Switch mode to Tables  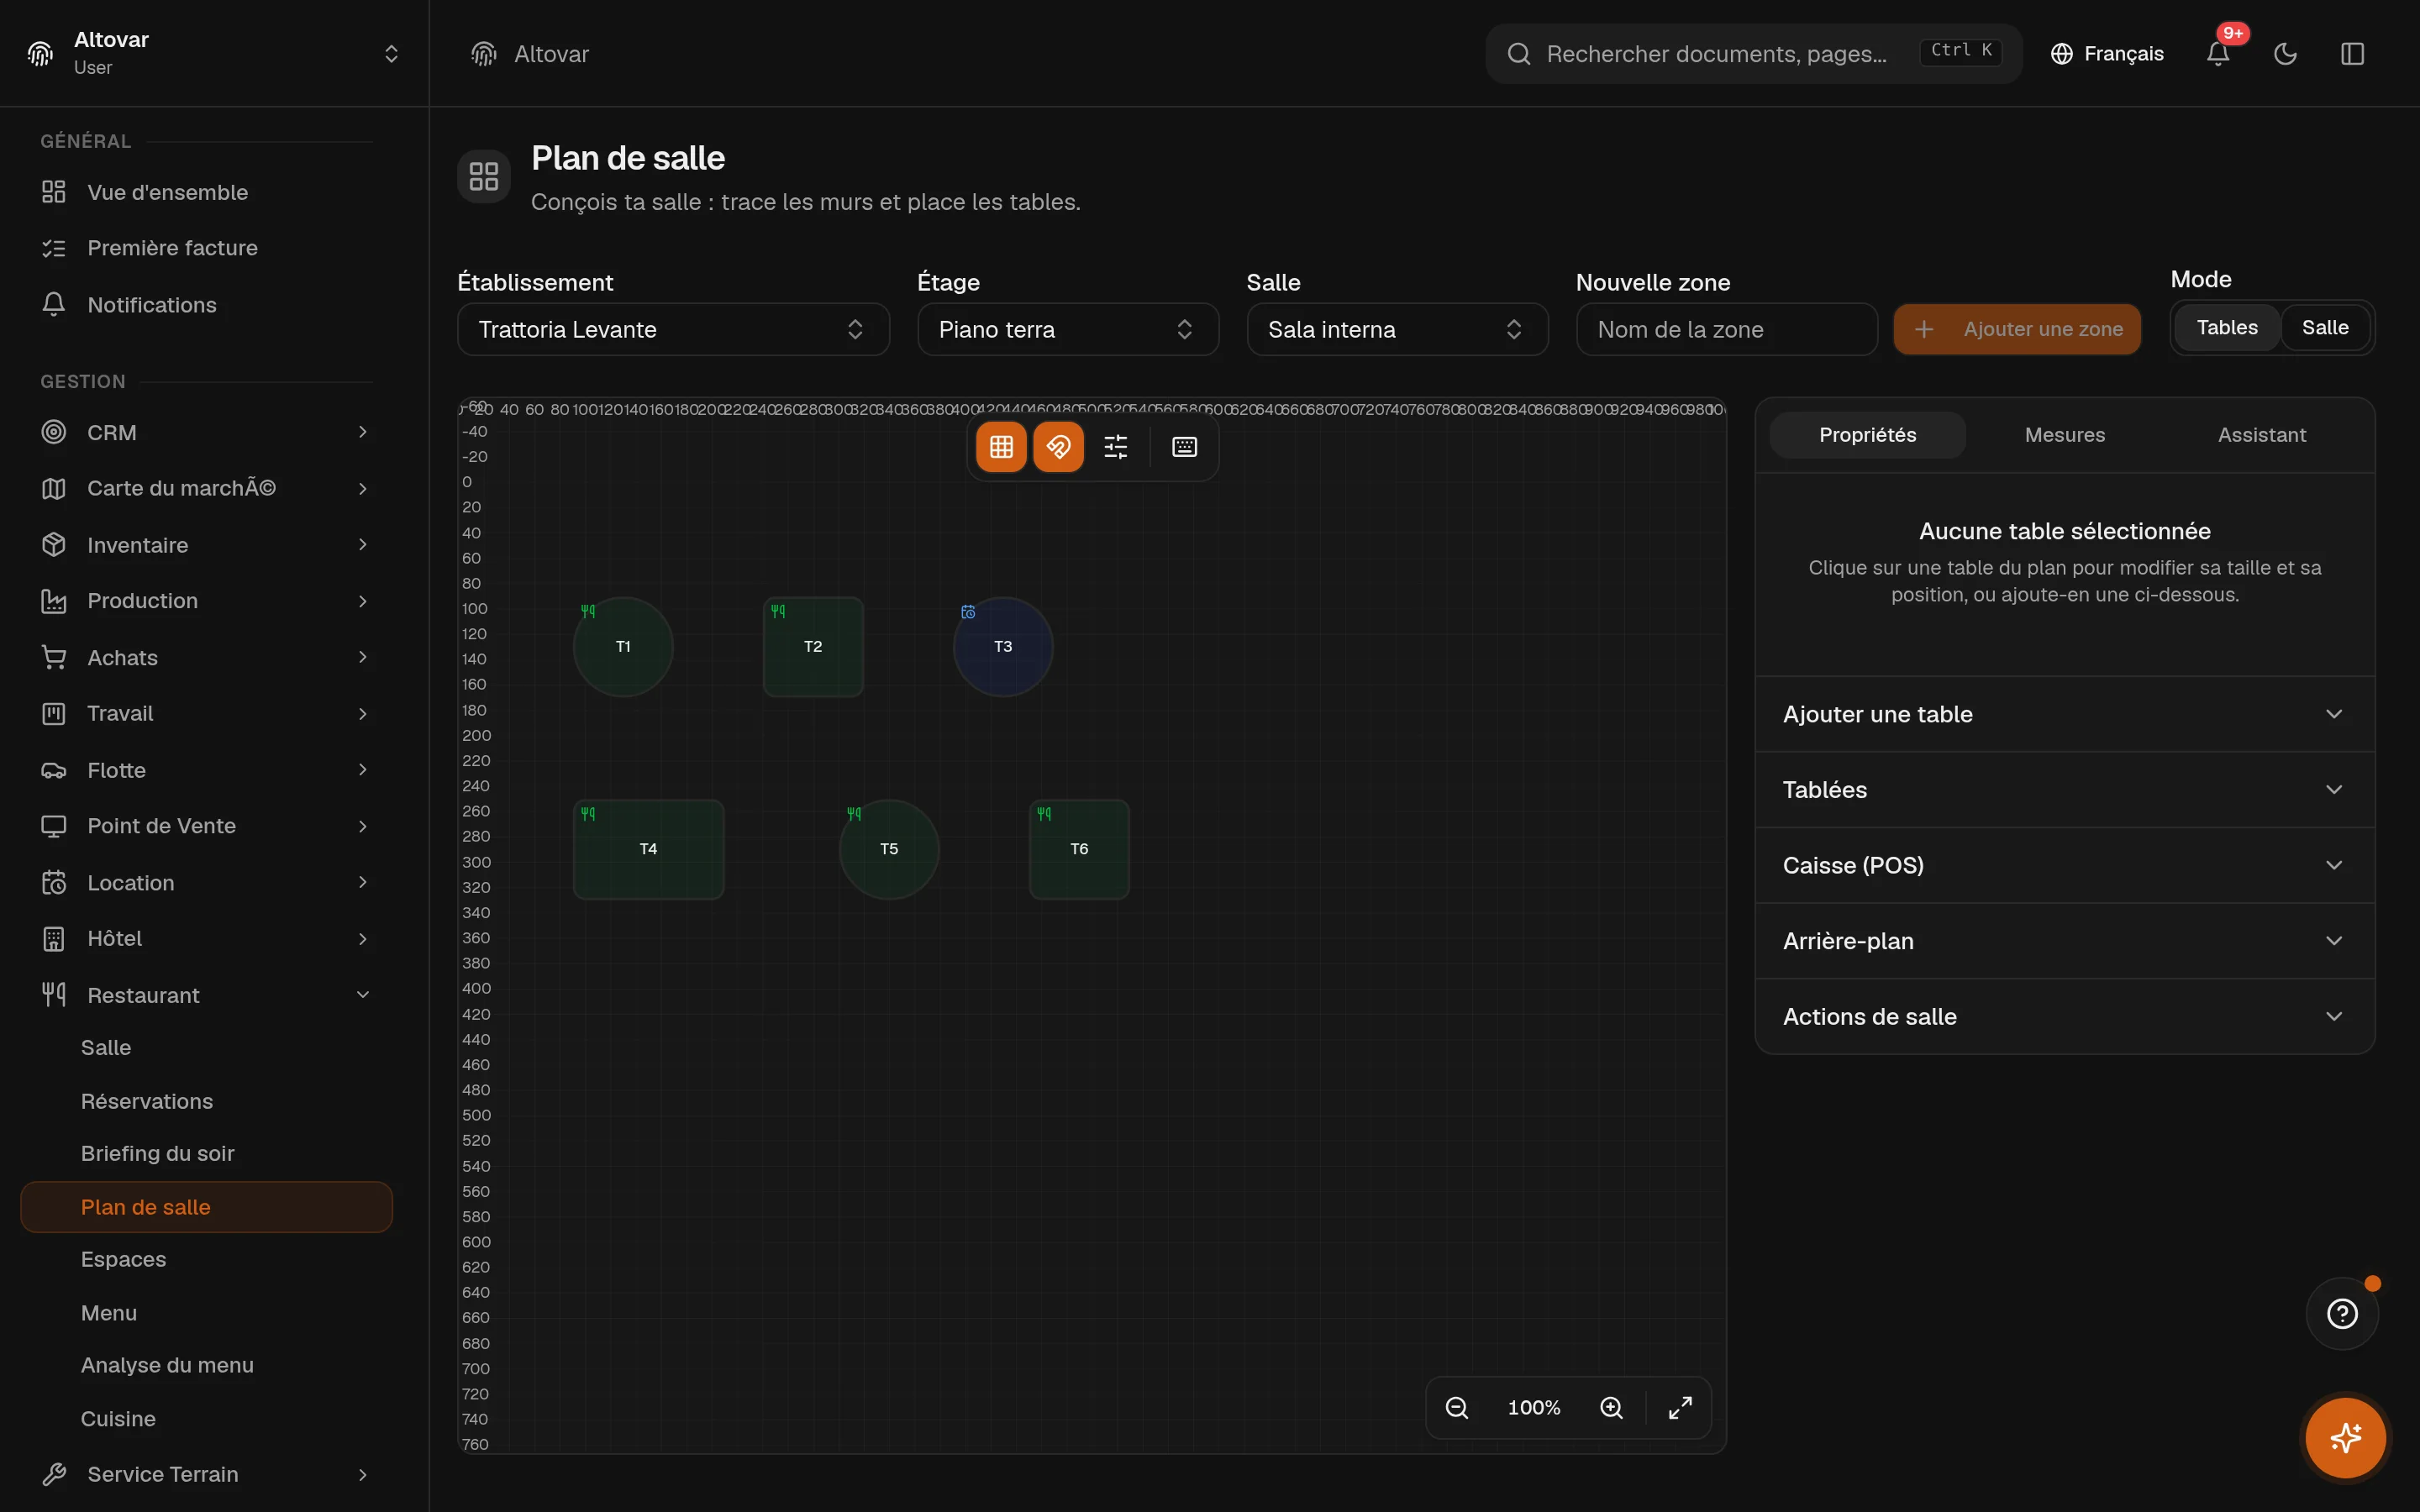(2227, 328)
